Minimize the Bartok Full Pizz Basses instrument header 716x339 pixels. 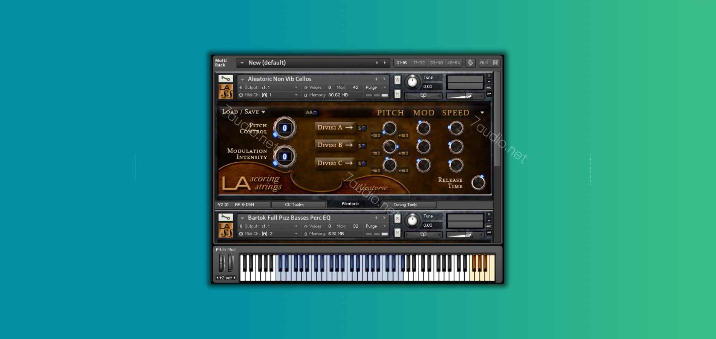[489, 220]
